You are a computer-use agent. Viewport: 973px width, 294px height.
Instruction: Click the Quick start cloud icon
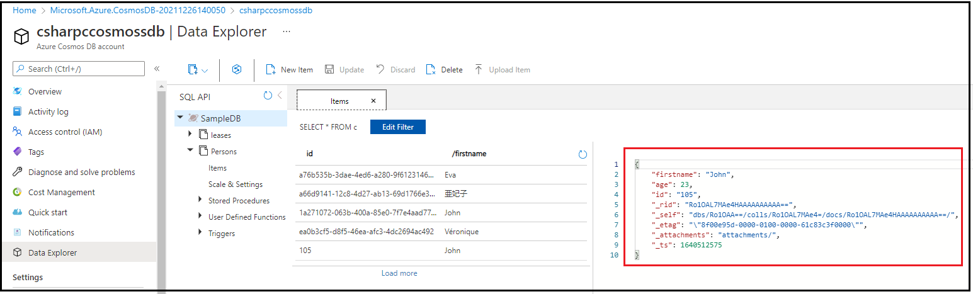point(18,212)
